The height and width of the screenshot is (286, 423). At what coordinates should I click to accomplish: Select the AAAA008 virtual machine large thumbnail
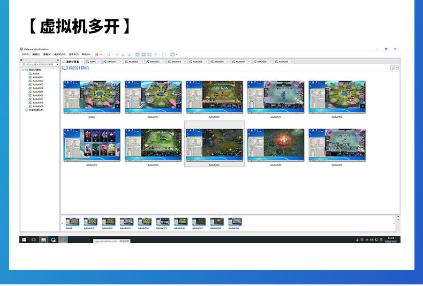point(276,145)
